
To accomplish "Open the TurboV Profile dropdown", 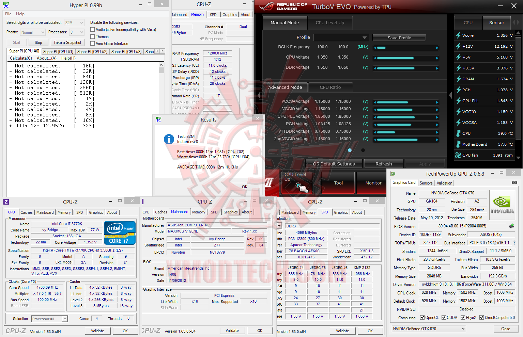I will [x=341, y=37].
